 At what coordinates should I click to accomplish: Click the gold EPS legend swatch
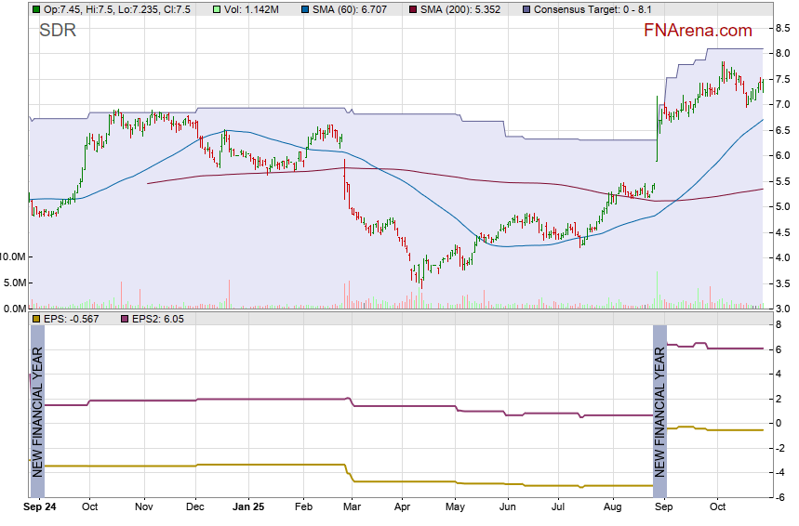click(x=35, y=319)
